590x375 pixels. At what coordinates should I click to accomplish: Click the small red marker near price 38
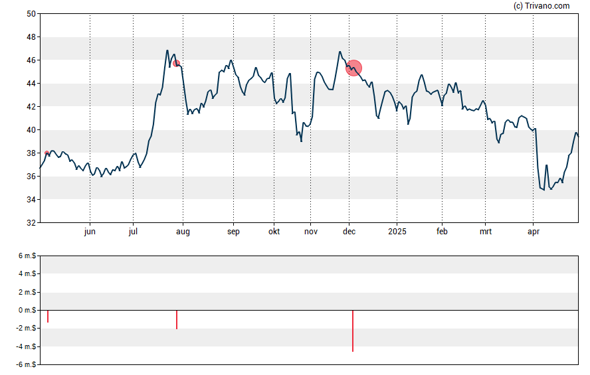(x=47, y=153)
